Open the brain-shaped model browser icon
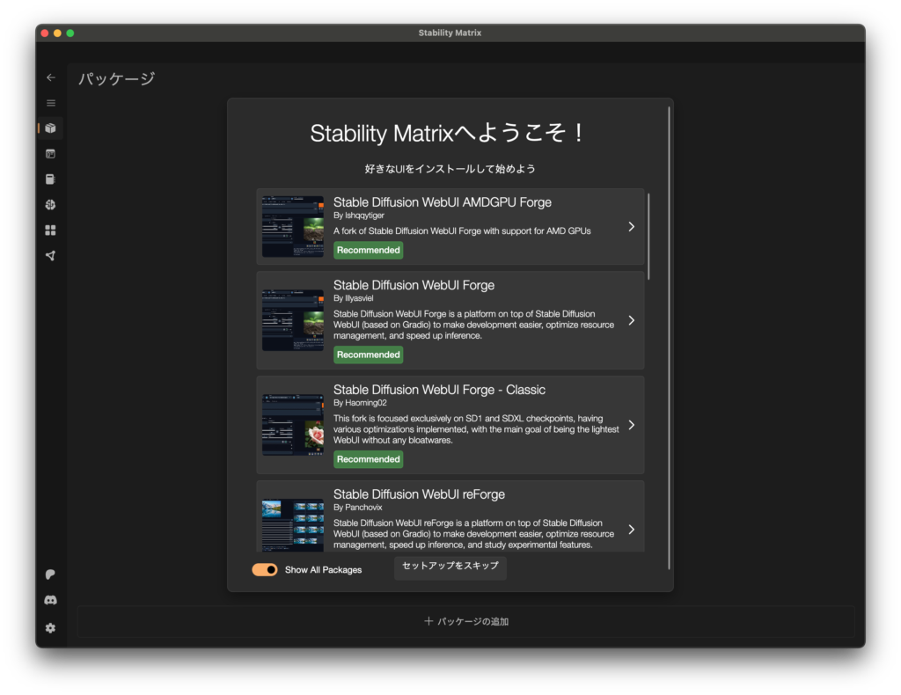Image resolution: width=901 pixels, height=695 pixels. [50, 205]
